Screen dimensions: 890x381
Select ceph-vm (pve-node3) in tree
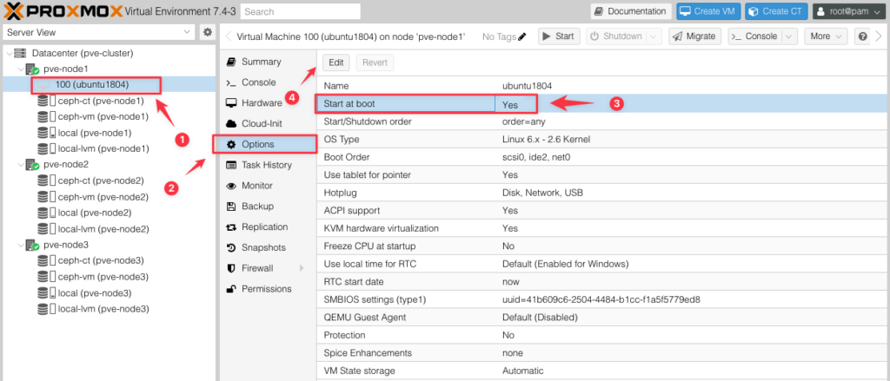108,277
